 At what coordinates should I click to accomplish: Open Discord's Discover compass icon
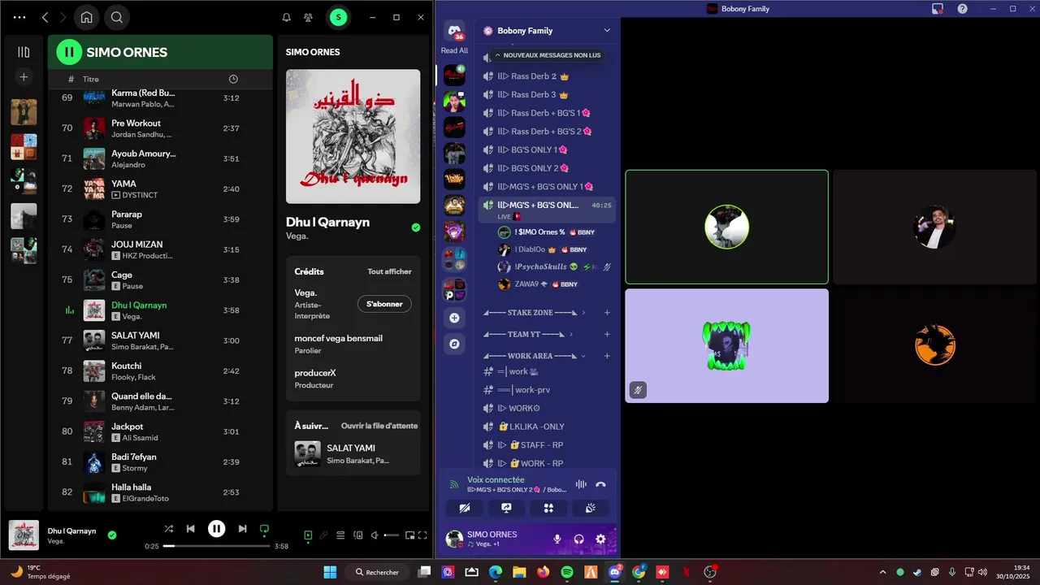[454, 344]
